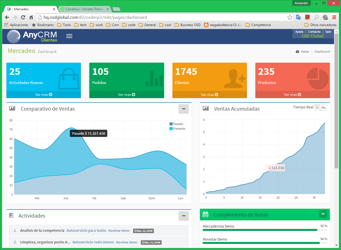
Task: Click the bar chart icon on Pedidos card
Action: point(154,78)
